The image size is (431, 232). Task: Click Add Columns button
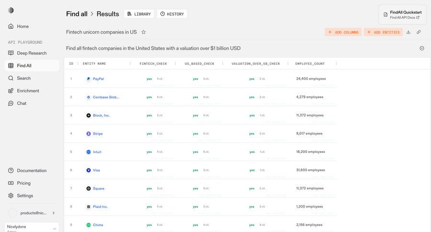point(343,32)
